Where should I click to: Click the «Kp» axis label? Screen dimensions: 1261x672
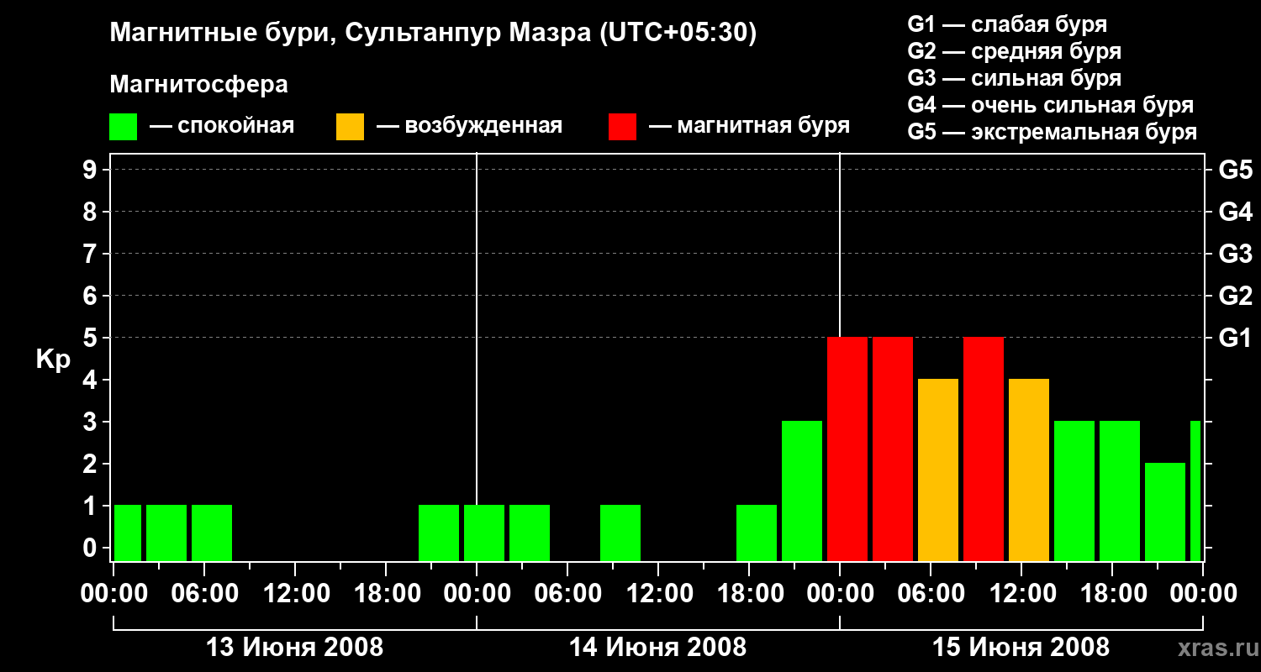point(52,360)
